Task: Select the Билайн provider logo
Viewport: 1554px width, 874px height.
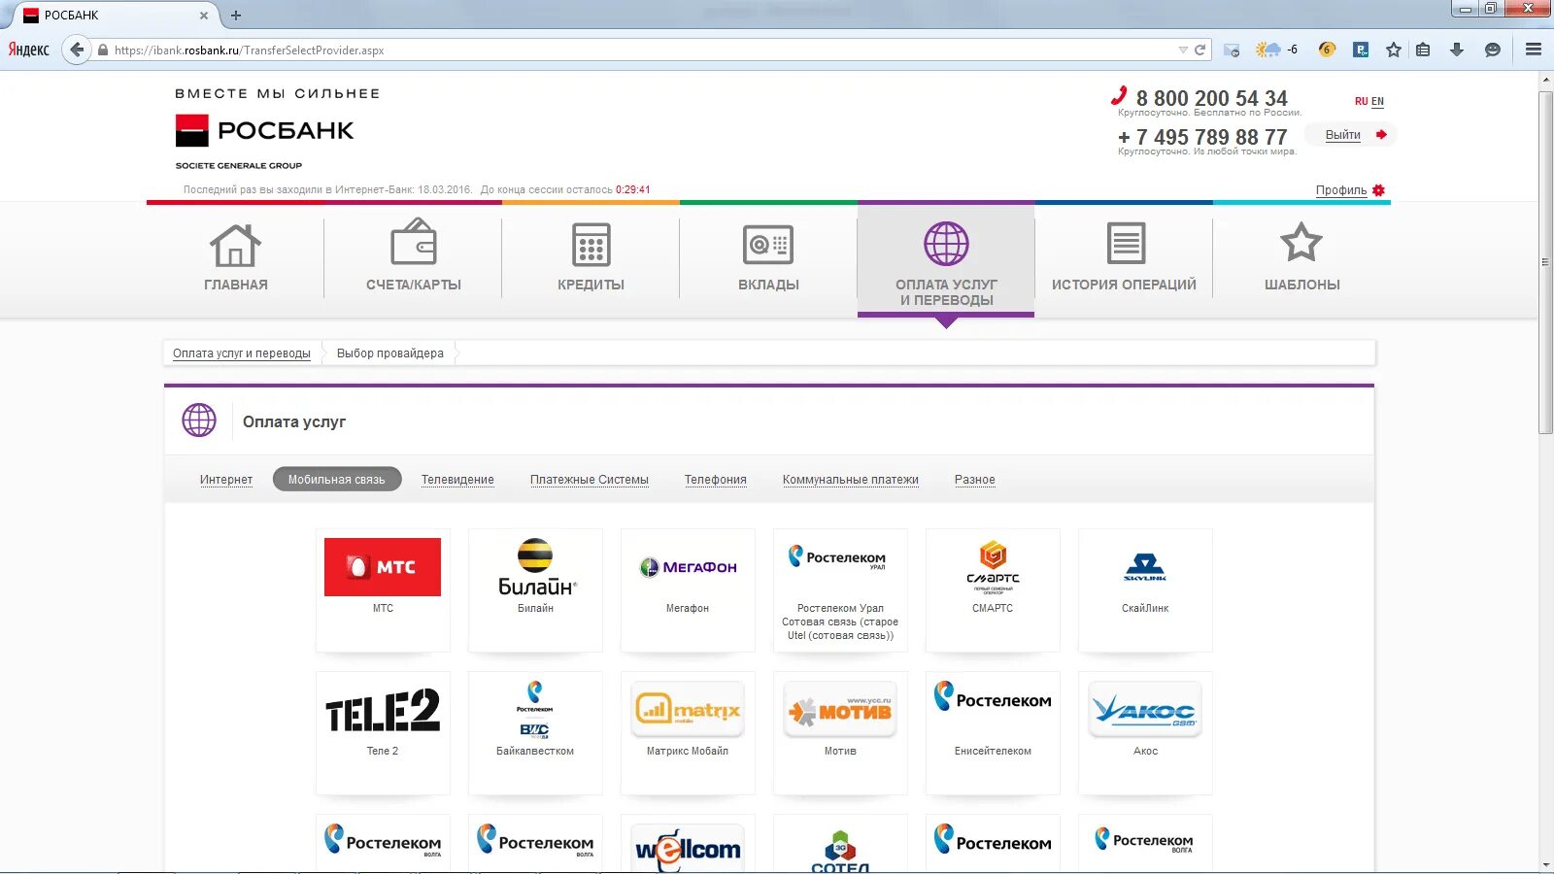Action: [x=535, y=567]
